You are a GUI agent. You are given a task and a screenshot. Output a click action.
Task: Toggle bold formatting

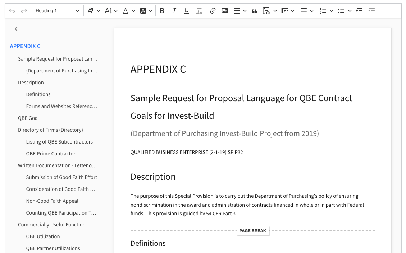(162, 11)
